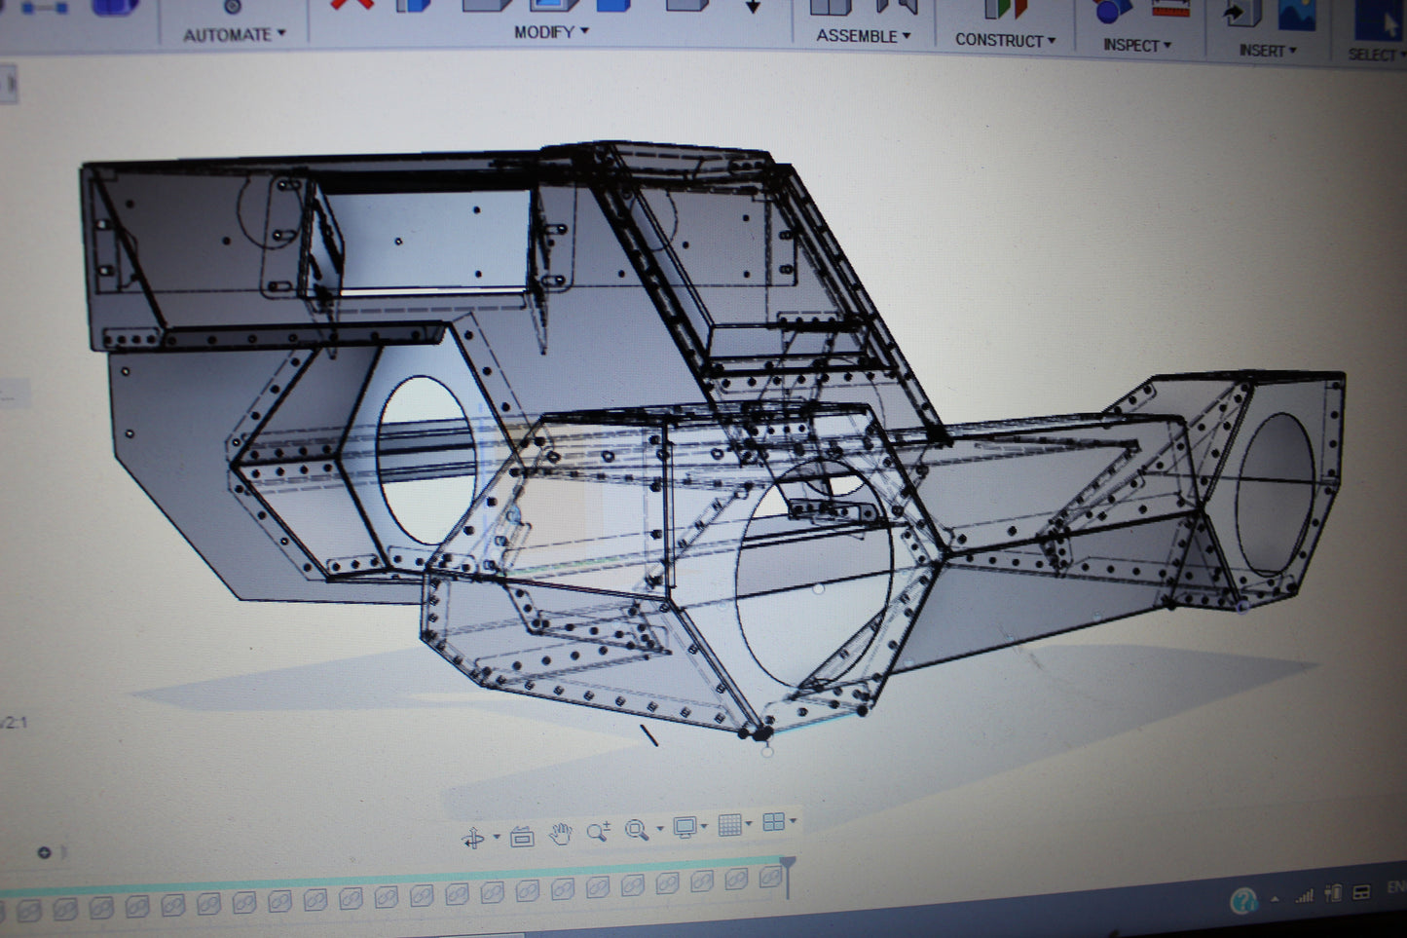Select the Zoom tool with plus-minus sign

(x=598, y=832)
